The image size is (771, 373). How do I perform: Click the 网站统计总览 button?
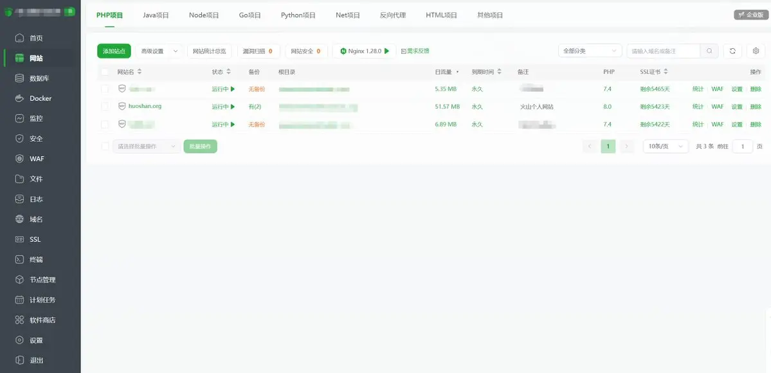click(x=210, y=51)
